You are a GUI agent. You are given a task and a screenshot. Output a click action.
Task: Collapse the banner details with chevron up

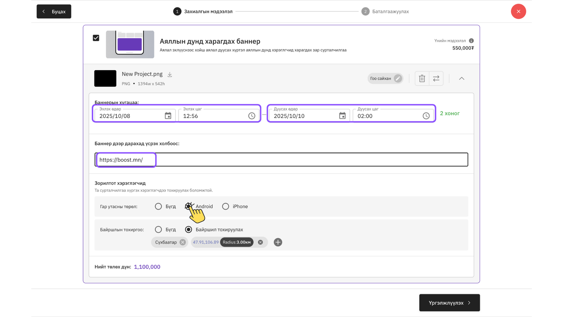pyautogui.click(x=462, y=78)
